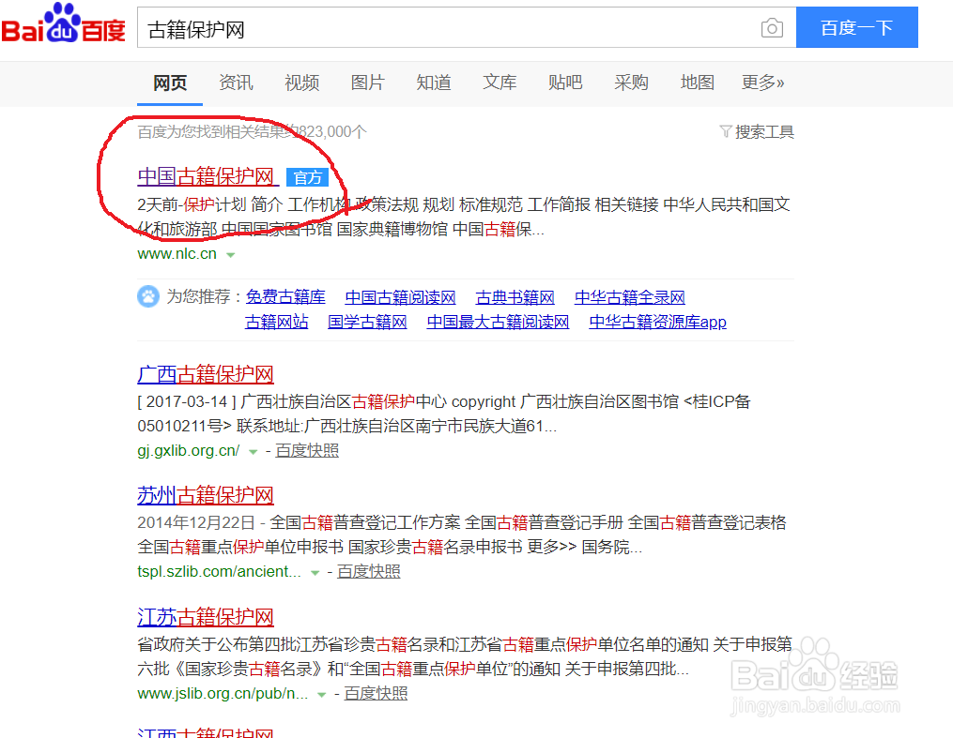Click the www.nlc.cn URL

[177, 254]
